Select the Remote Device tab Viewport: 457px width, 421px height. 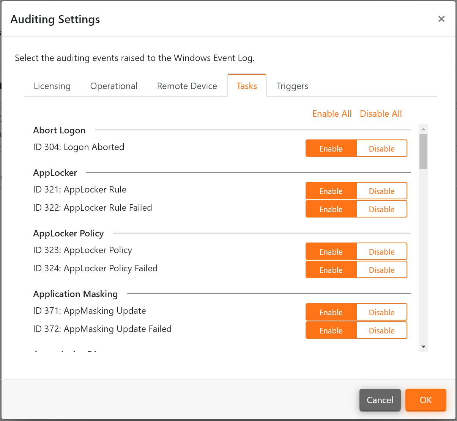click(187, 86)
